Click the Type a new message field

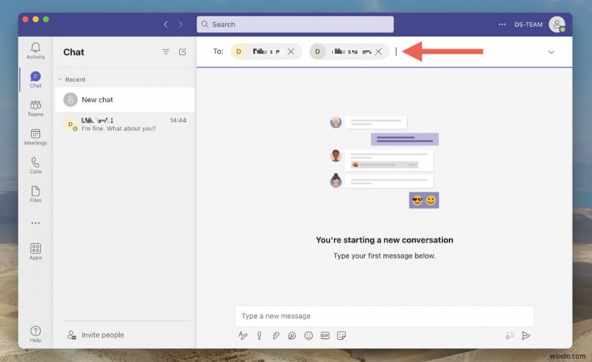coord(384,316)
